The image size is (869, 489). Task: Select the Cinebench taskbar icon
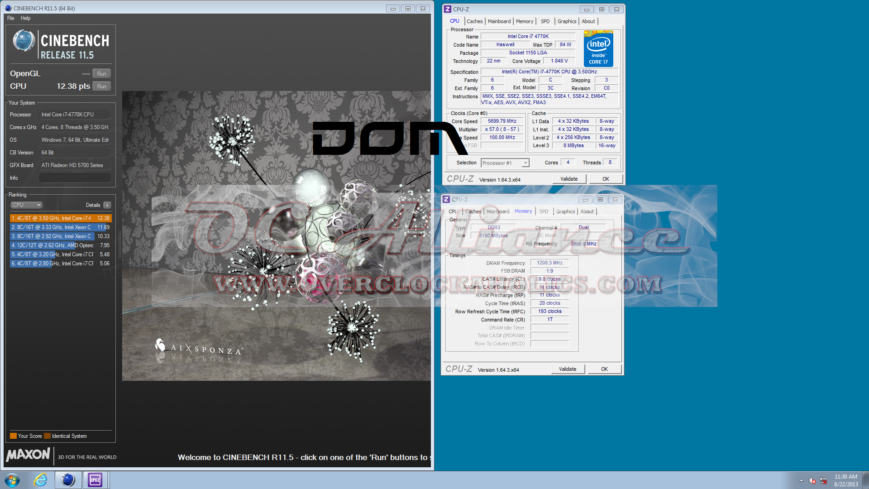click(68, 480)
